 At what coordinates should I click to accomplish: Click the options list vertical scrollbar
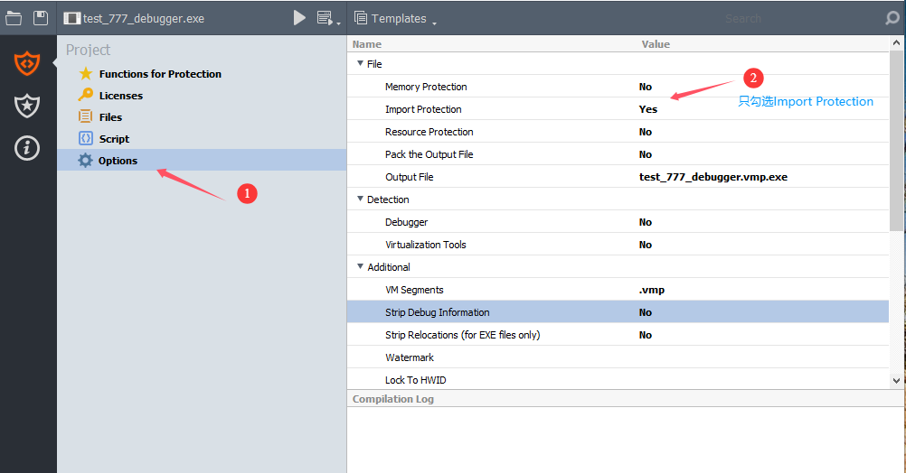point(896,135)
